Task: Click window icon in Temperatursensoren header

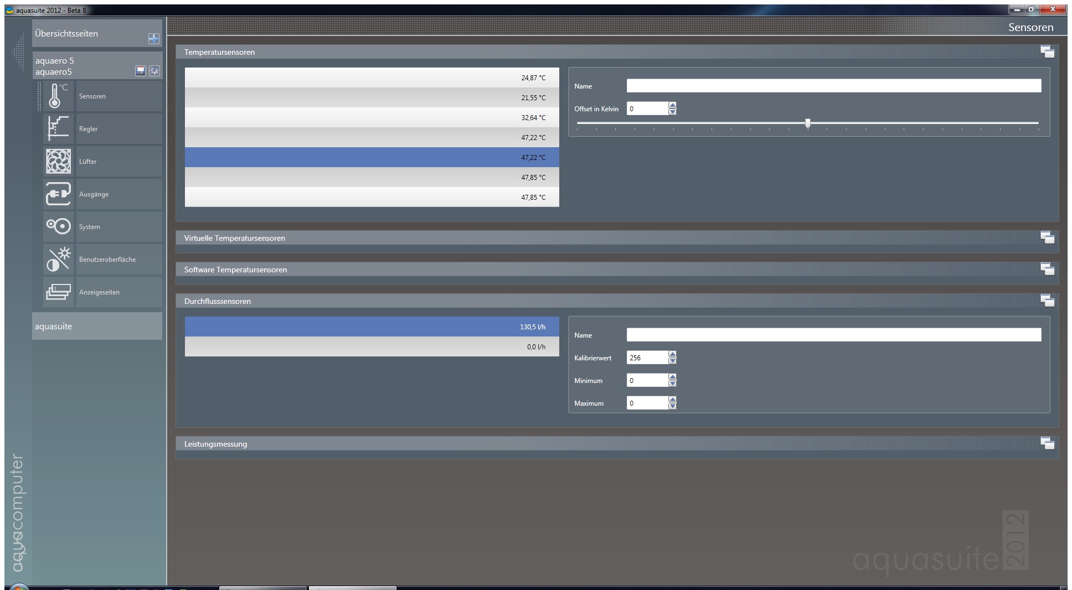Action: pyautogui.click(x=1047, y=51)
